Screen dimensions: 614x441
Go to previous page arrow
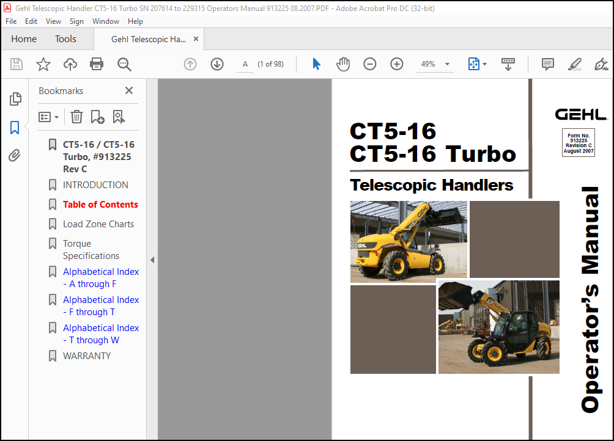tap(190, 64)
